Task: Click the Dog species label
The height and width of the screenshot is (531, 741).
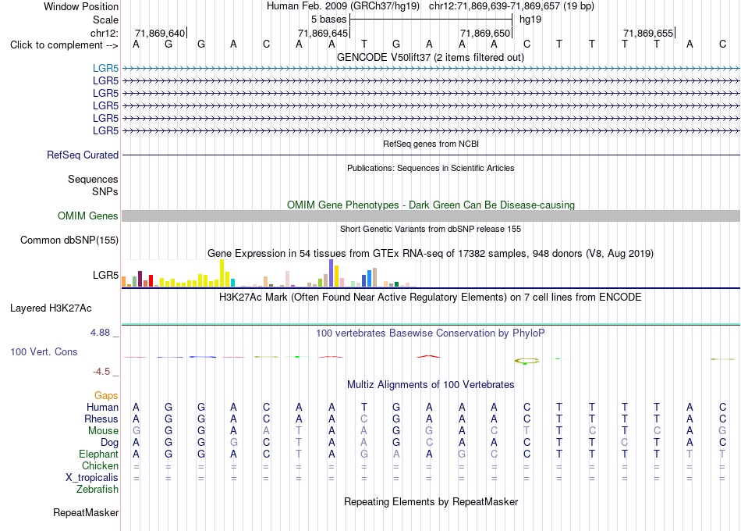Action: pyautogui.click(x=110, y=443)
